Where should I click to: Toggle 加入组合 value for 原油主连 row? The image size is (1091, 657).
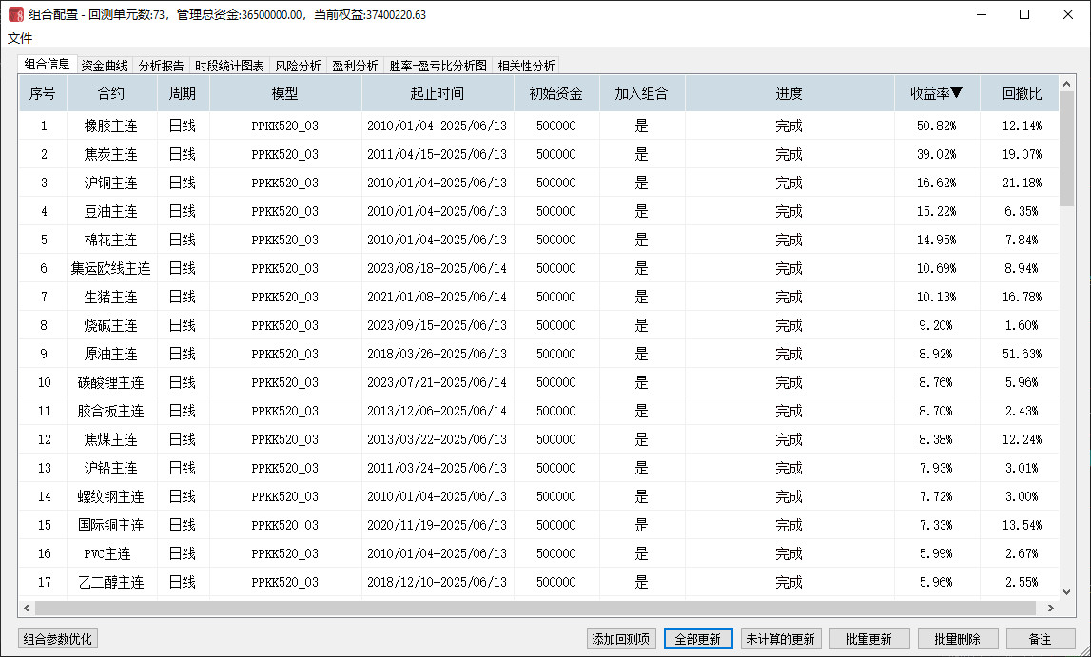coord(641,354)
